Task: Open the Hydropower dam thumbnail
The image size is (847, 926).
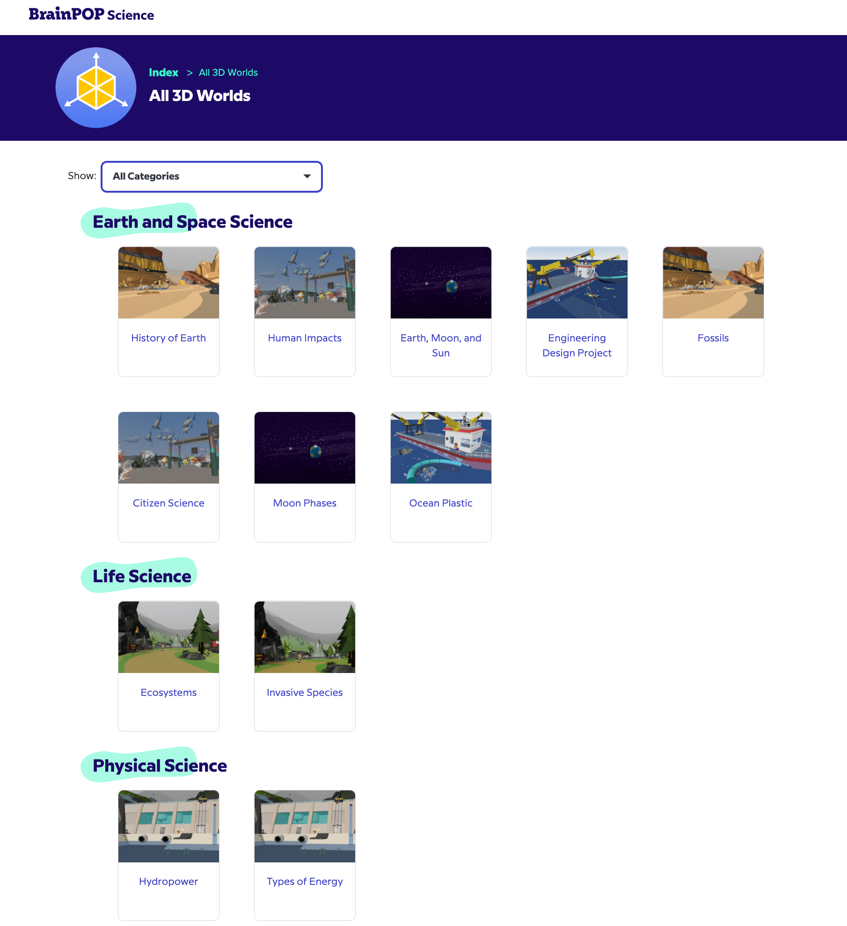Action: pos(168,826)
